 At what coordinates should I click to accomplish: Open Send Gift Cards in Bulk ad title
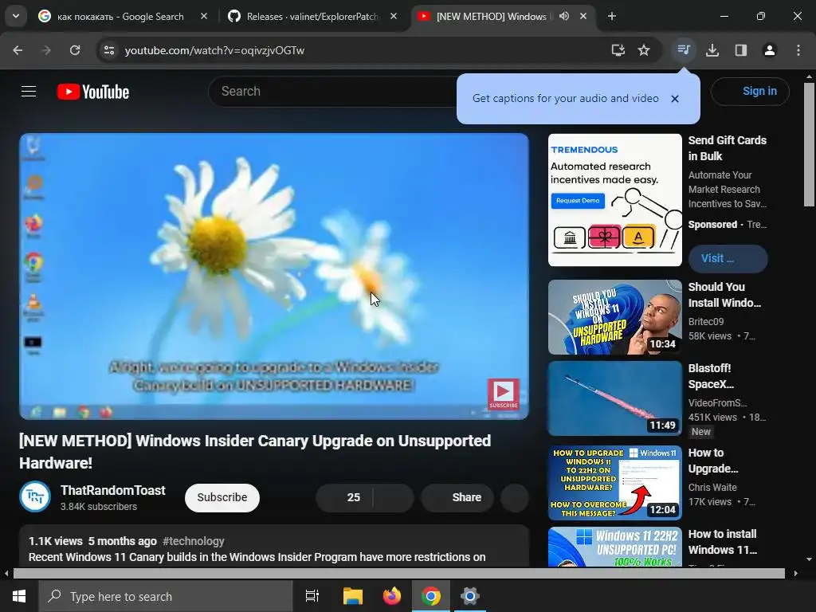(727, 148)
